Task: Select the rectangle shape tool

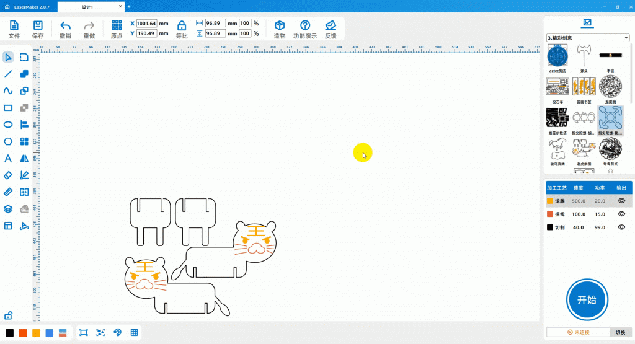Action: click(x=8, y=107)
